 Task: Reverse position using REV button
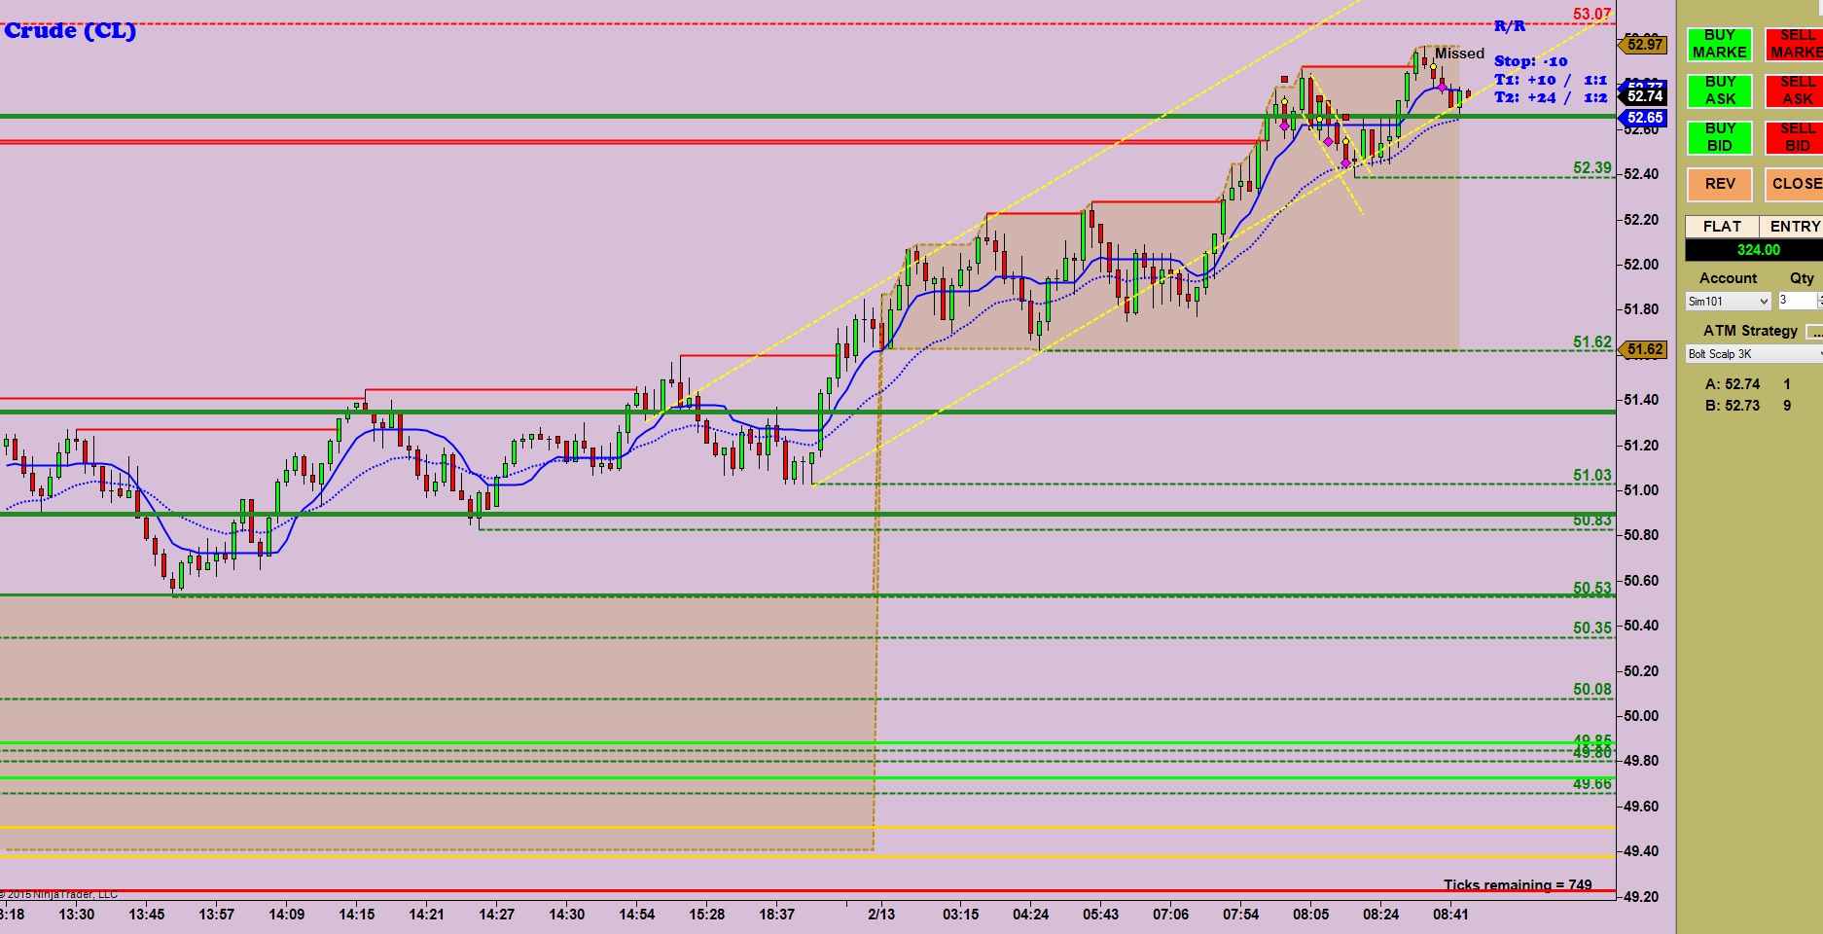click(1719, 184)
